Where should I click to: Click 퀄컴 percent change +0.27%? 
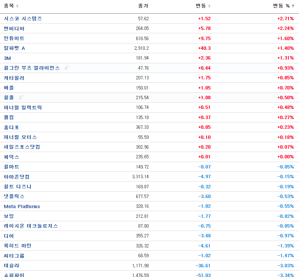pos(285,117)
